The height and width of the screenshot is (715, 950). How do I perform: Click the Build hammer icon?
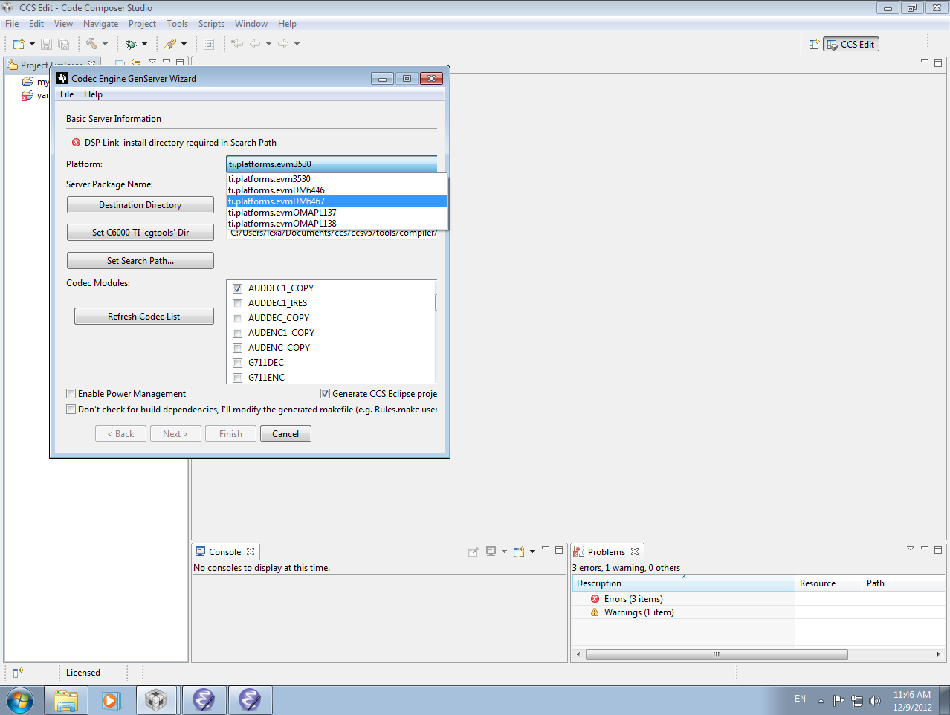[91, 44]
